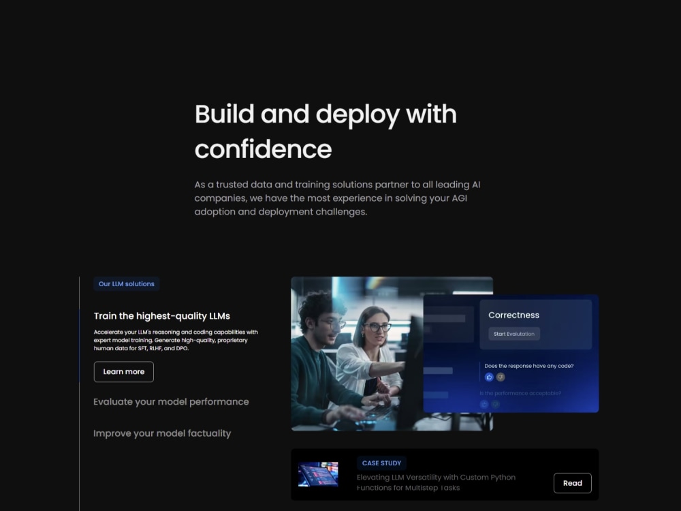This screenshot has height=511, width=681.
Task: Select the Our LLM solutions tag
Action: pos(127,283)
